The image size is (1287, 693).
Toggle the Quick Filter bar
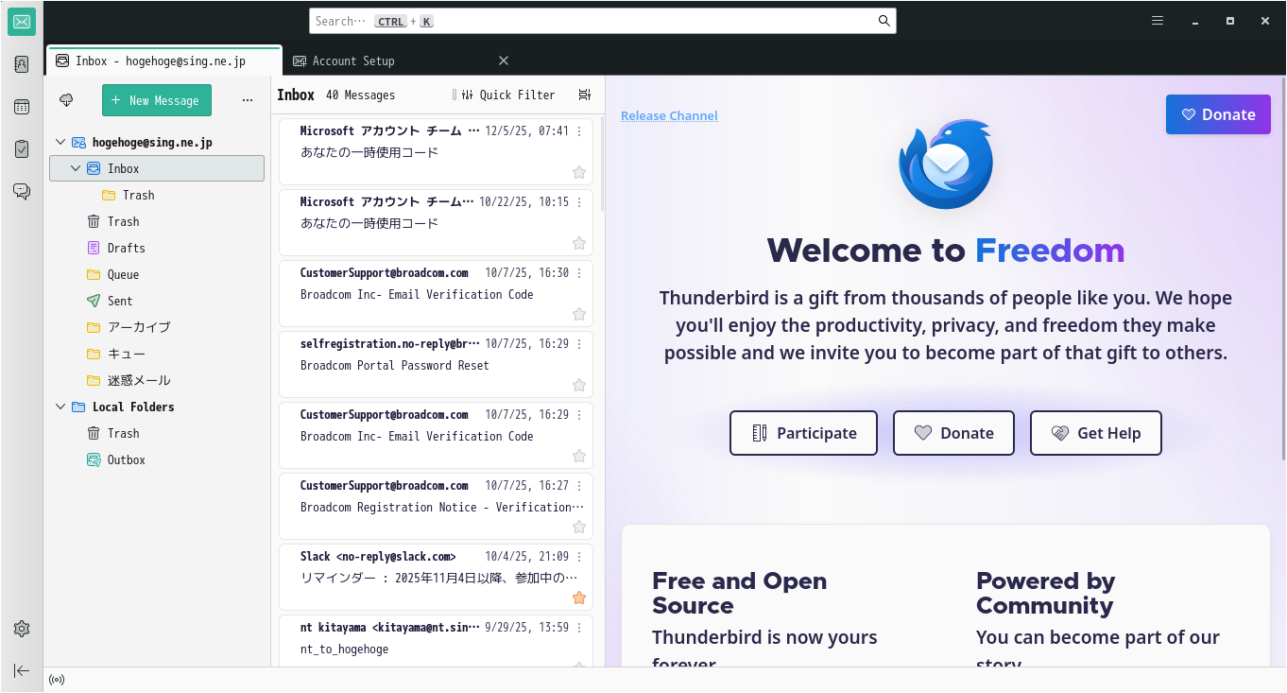508,95
